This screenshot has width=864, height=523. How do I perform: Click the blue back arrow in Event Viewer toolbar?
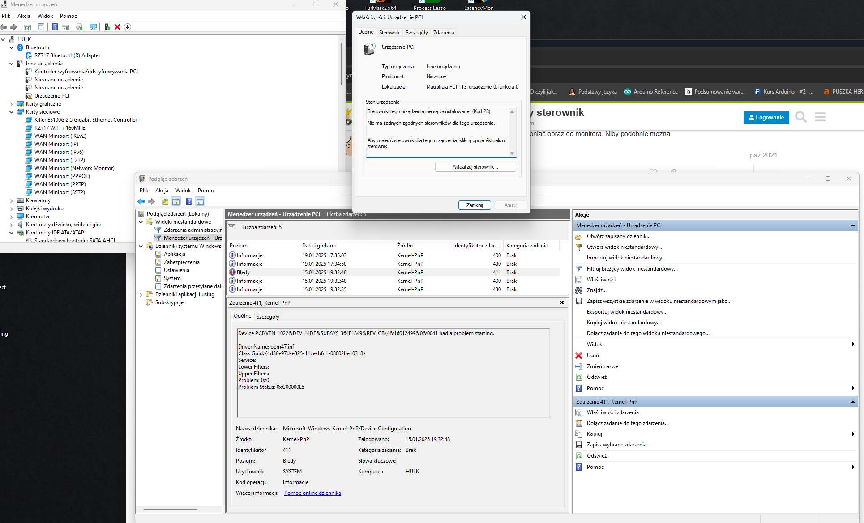[x=141, y=201]
